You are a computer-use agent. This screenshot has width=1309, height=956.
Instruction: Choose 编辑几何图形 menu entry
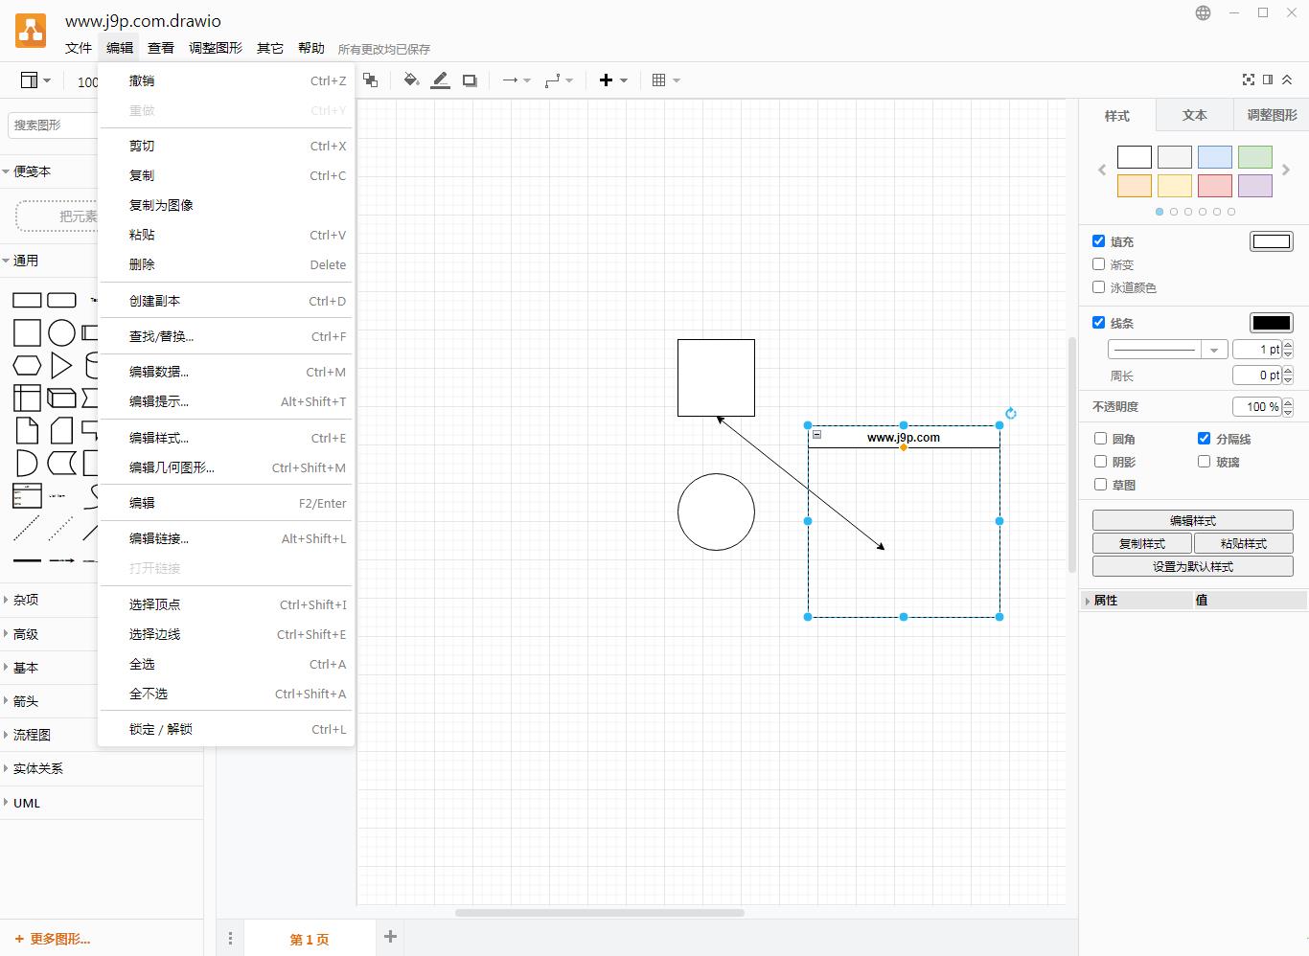[x=226, y=467]
